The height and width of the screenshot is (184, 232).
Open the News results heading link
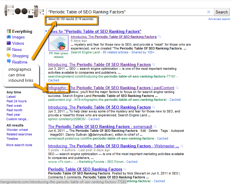pyautogui.click(x=95, y=31)
